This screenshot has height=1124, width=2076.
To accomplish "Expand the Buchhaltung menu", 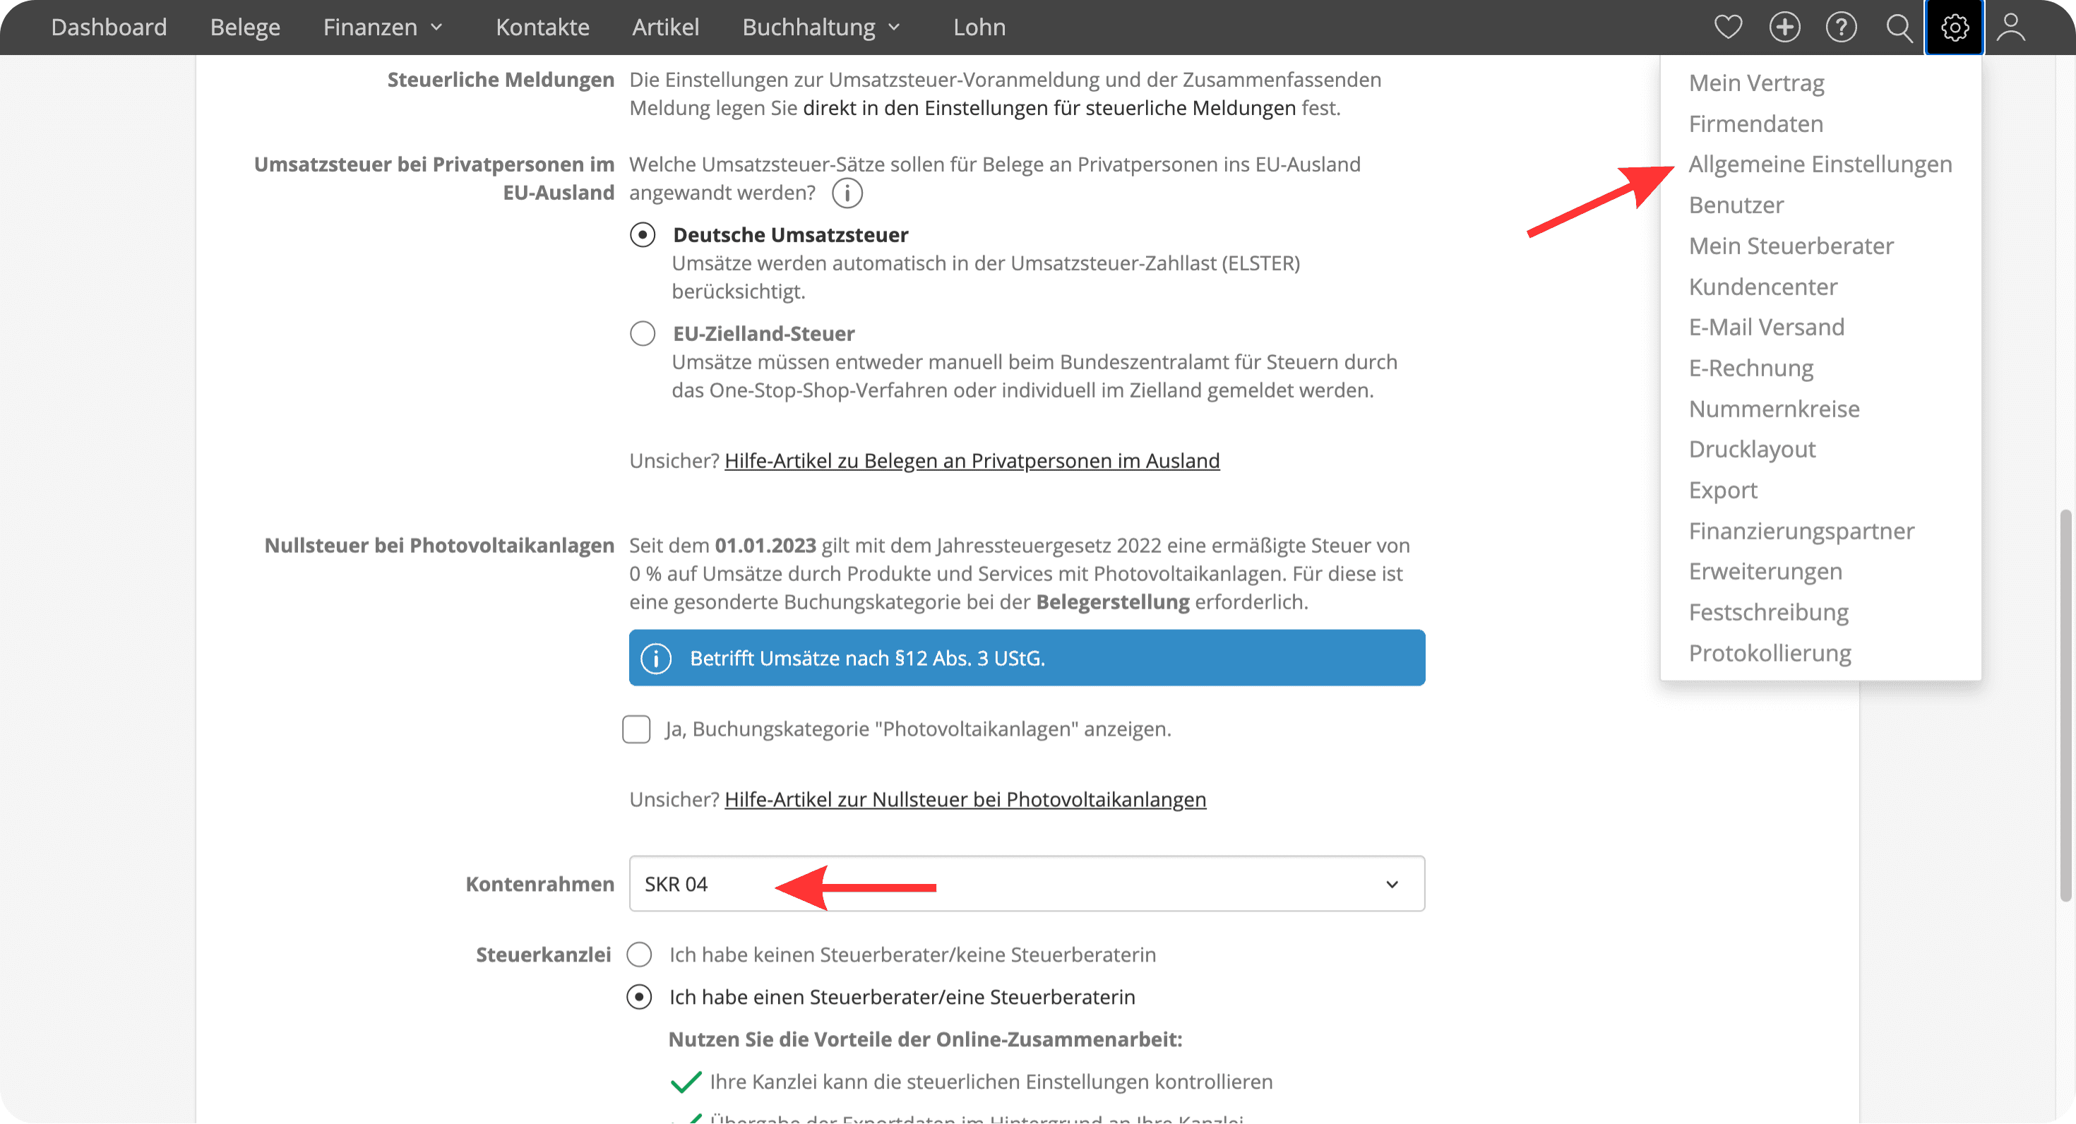I will tap(821, 28).
